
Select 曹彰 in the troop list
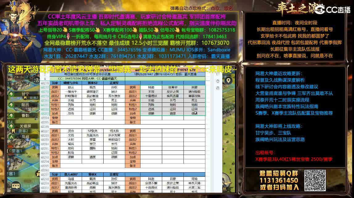25,115
